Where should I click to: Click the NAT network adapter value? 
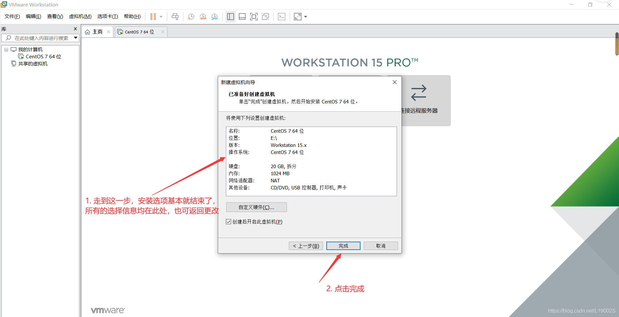click(275, 181)
